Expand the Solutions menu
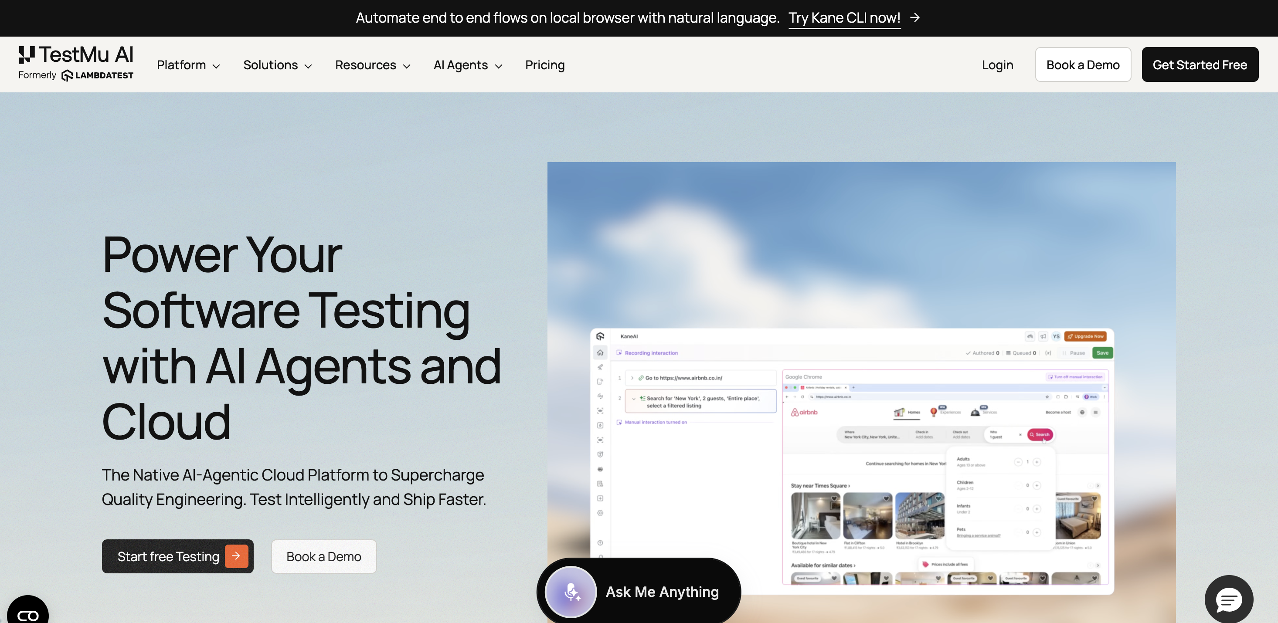 277,65
